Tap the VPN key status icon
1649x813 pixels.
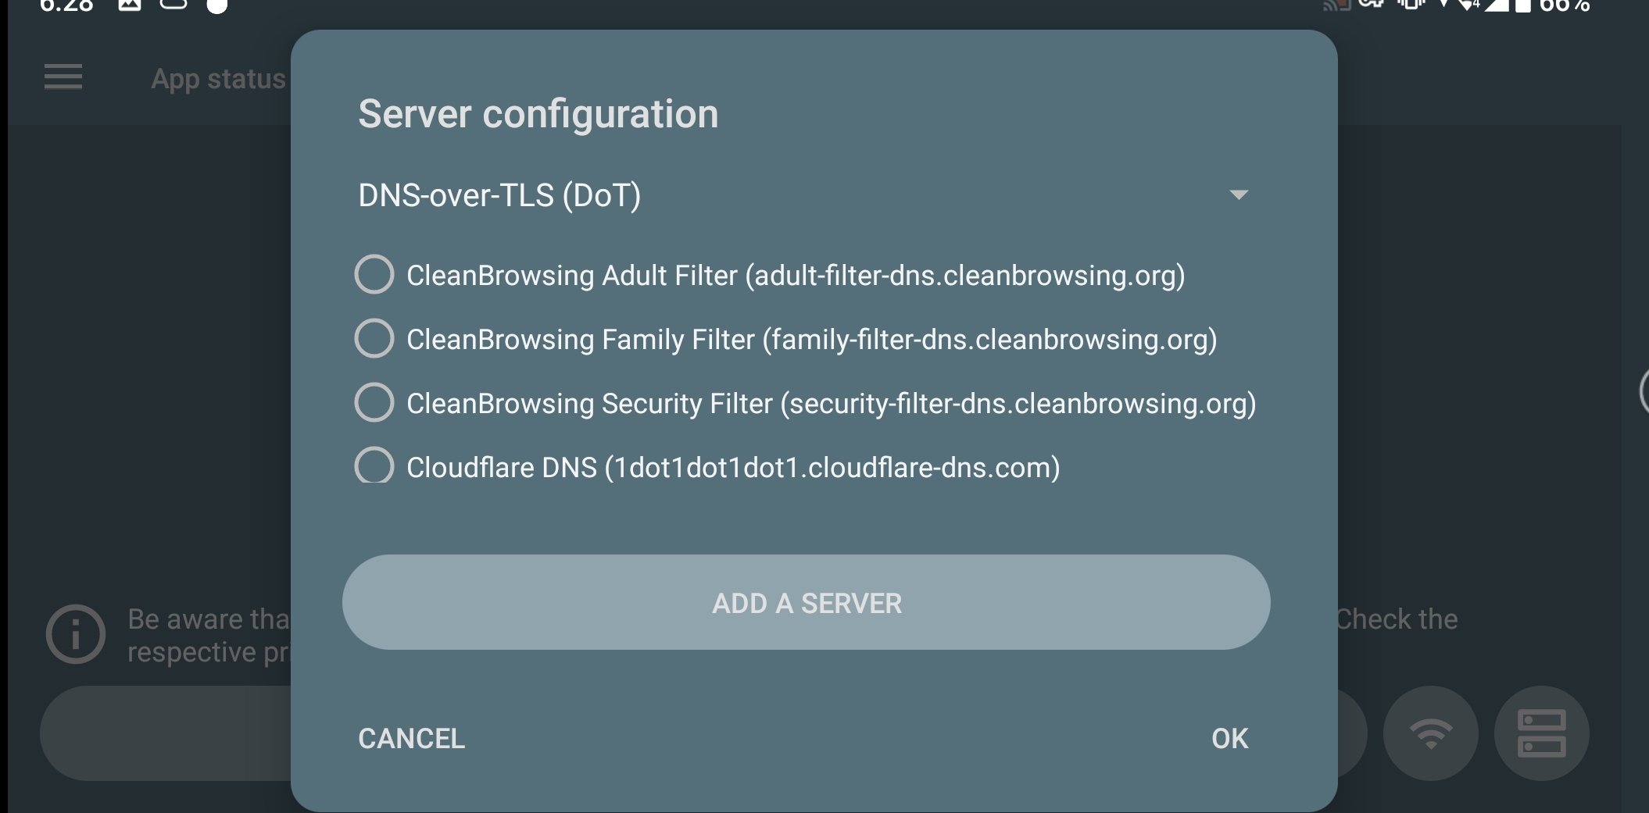[1372, 4]
